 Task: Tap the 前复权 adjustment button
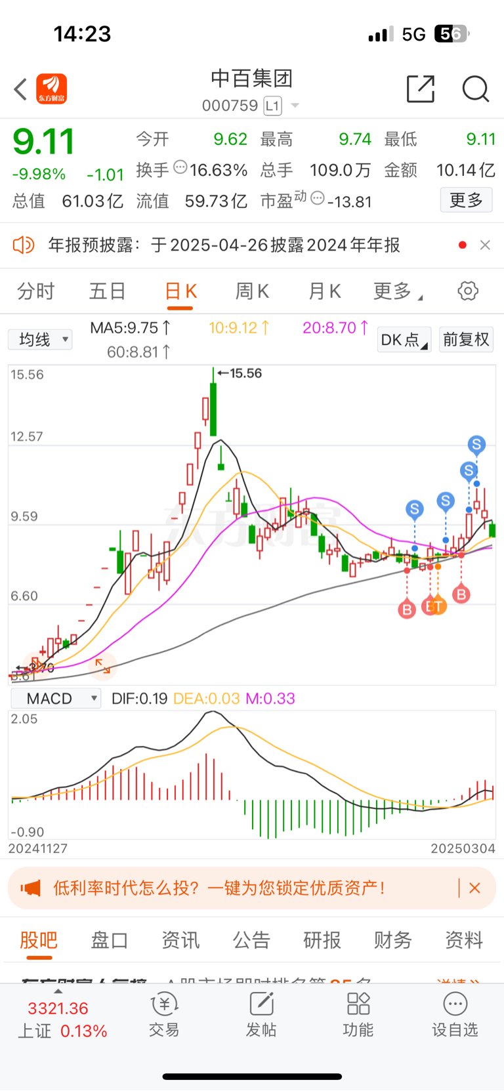(466, 340)
